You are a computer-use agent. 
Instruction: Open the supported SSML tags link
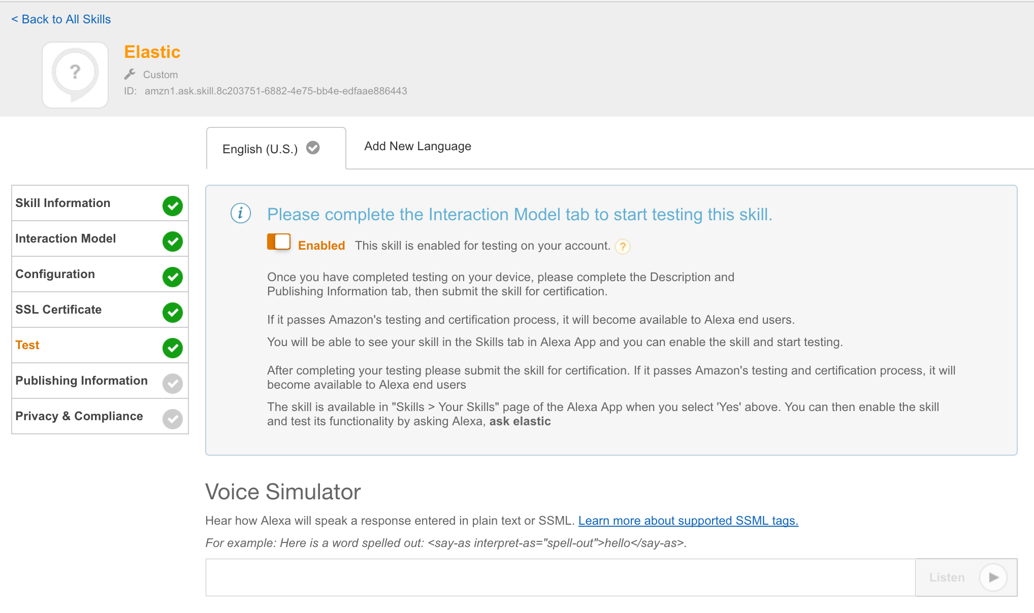click(x=688, y=521)
